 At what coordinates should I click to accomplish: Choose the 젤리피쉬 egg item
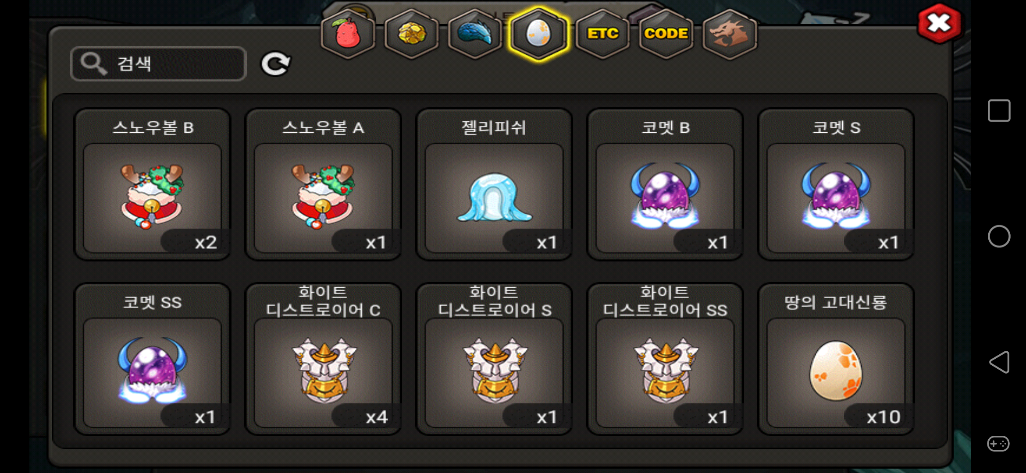pyautogui.click(x=494, y=184)
